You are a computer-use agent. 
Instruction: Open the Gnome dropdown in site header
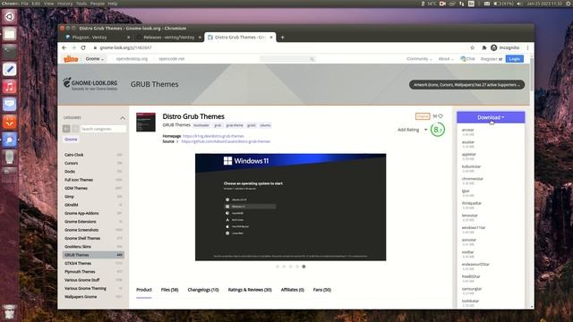[x=95, y=59]
